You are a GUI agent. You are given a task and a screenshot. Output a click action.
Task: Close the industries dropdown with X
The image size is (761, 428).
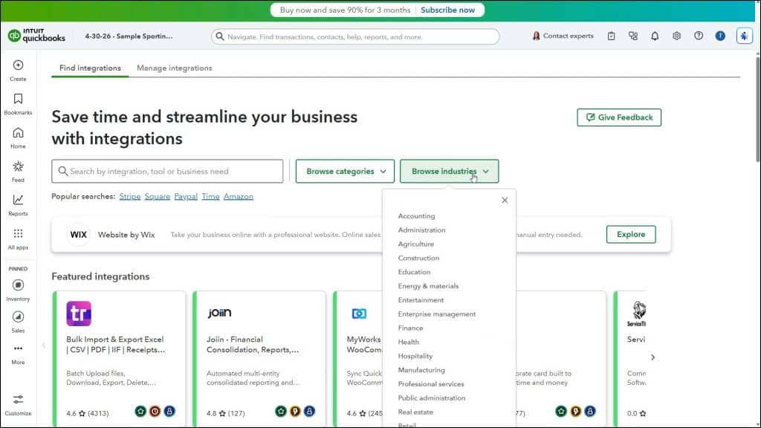[x=505, y=200]
